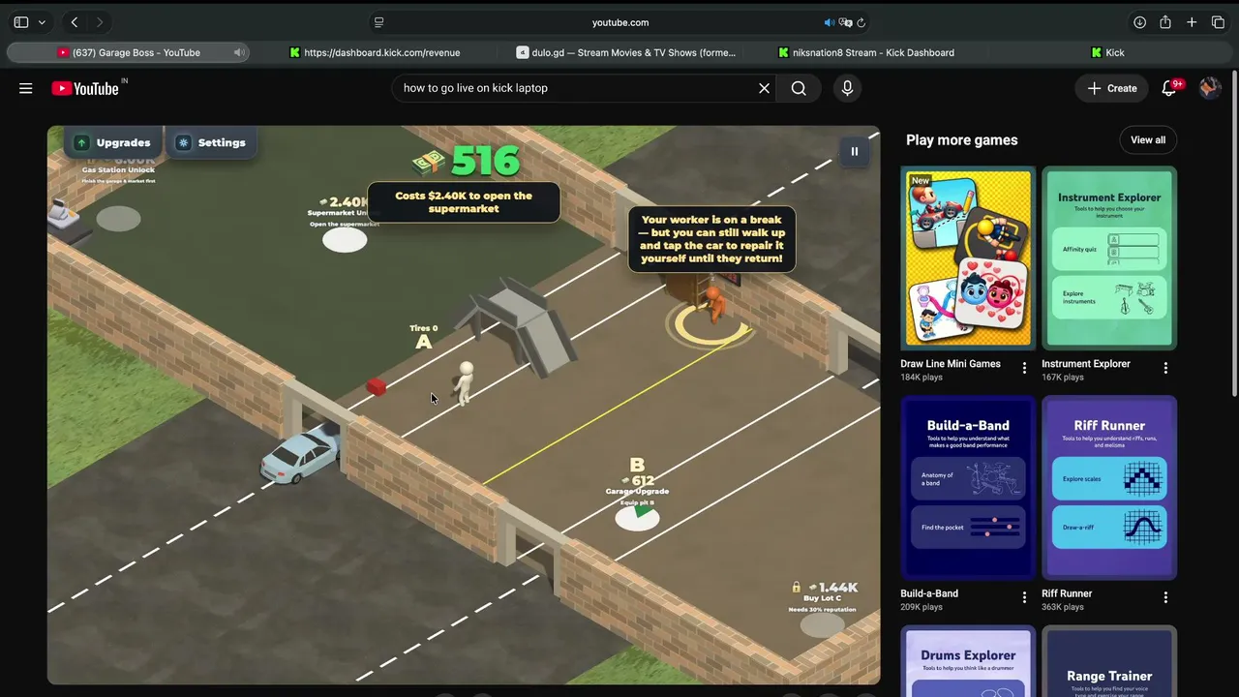The image size is (1239, 697).
Task: Open the reader page menu icon in address bar
Action: click(x=379, y=22)
